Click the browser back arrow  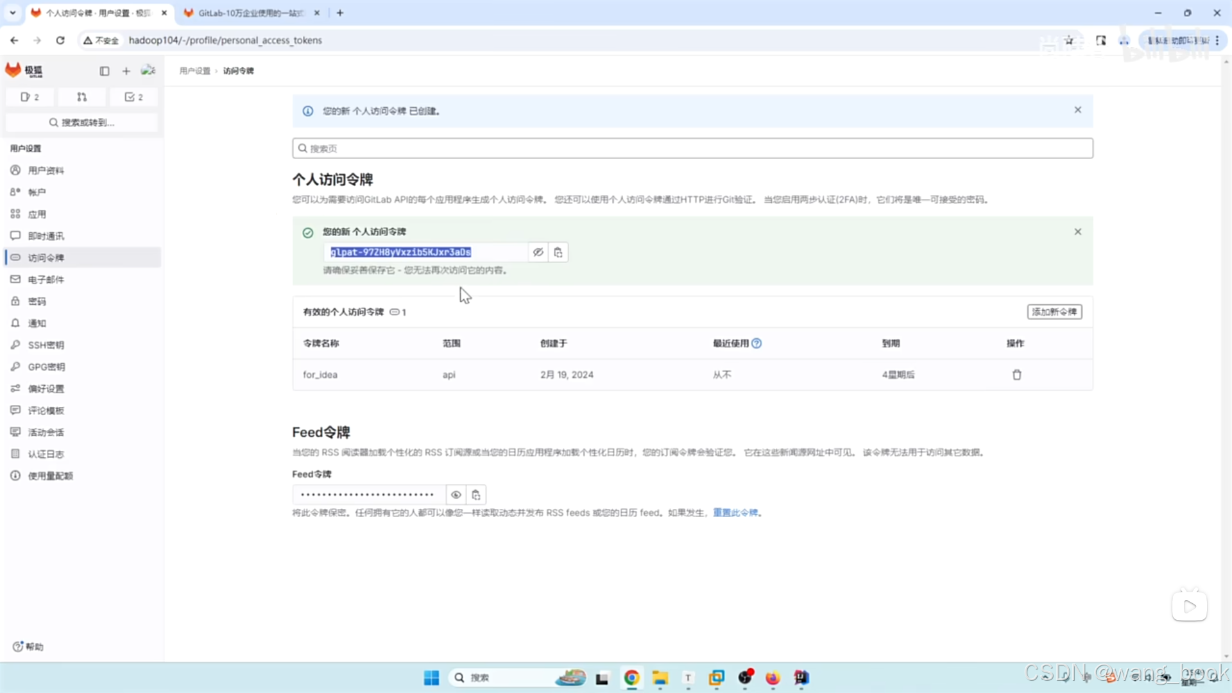tap(14, 40)
